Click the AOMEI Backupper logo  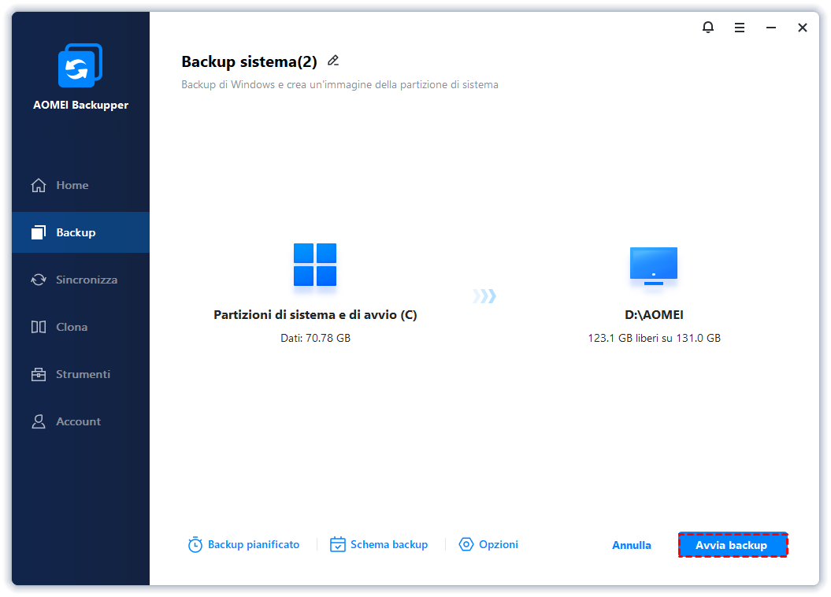point(80,66)
